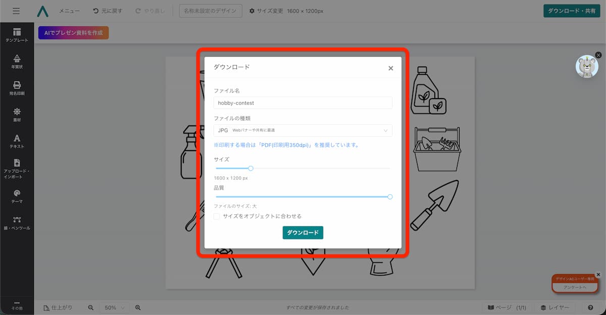606x315 pixels.
Task: Open the テーマ theme palette
Action: pyautogui.click(x=17, y=196)
